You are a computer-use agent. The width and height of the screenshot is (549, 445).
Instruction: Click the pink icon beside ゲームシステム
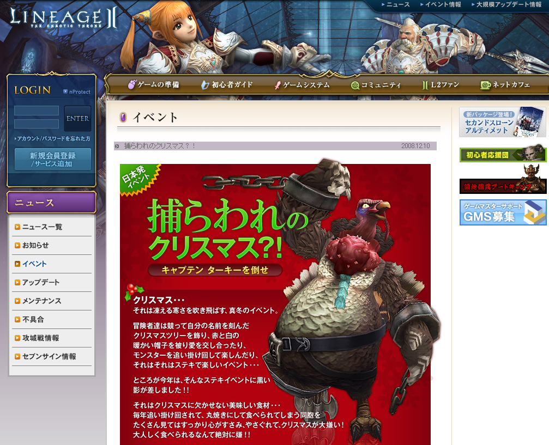277,85
